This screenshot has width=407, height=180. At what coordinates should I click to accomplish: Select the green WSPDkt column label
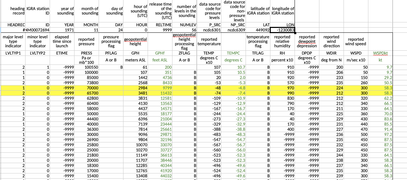(380, 53)
